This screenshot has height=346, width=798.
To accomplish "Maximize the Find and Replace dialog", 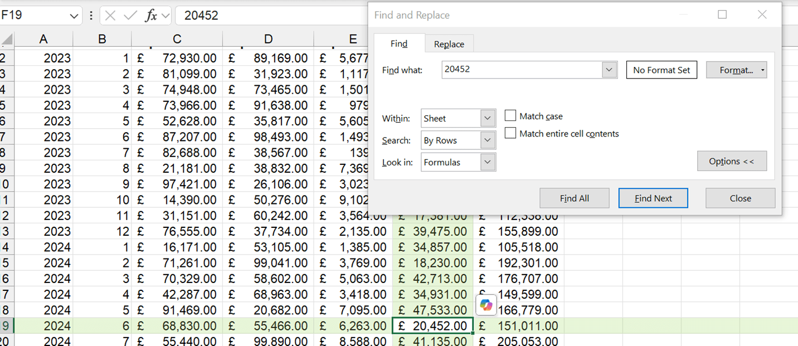I will point(722,15).
